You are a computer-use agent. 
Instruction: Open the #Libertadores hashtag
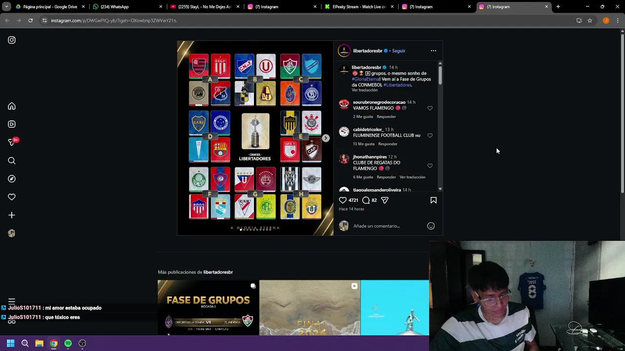point(397,85)
